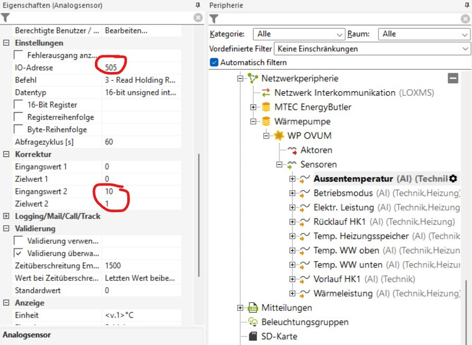This screenshot has height=345, width=472.
Task: Select Netzwerk Interkommunikation tree item
Action: tap(335, 93)
